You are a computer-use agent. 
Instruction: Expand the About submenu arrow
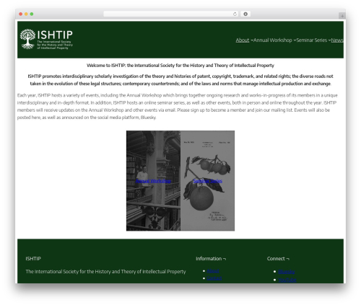pyautogui.click(x=252, y=40)
